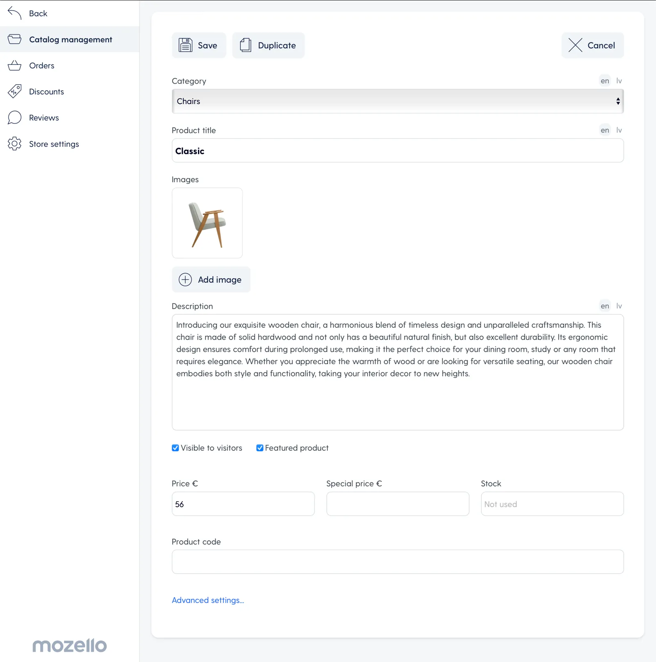Open the Orders section
This screenshot has height=662, width=656.
(x=42, y=66)
